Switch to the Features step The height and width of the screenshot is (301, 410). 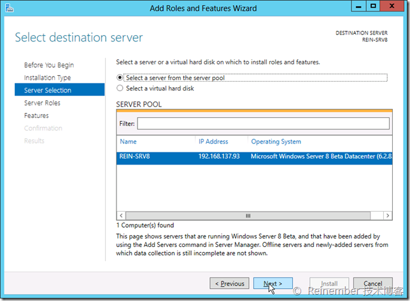tap(36, 115)
